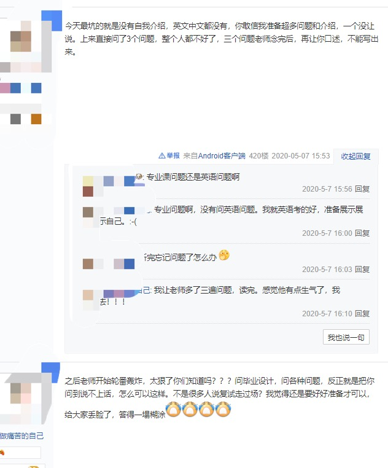Reply to the 16:10 comment
The image size is (388, 468).
click(362, 314)
